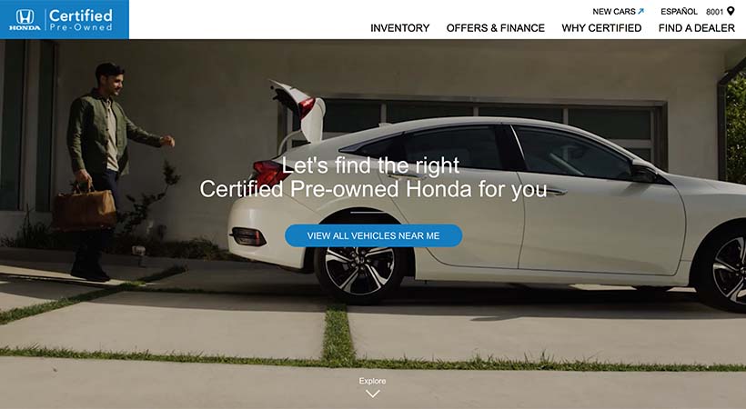This screenshot has height=409, width=746.
Task: Select the WHY CERTIFIED navigation item
Action: click(601, 28)
